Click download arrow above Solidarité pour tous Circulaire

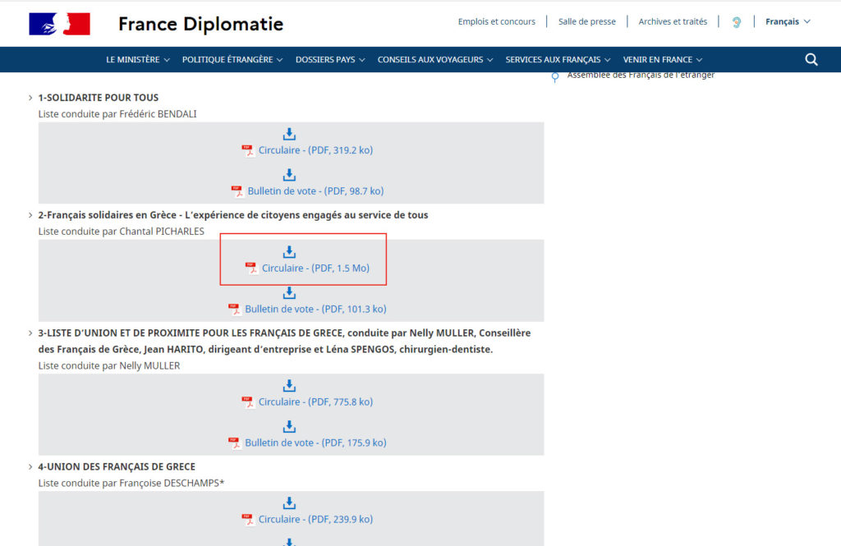pyautogui.click(x=289, y=134)
